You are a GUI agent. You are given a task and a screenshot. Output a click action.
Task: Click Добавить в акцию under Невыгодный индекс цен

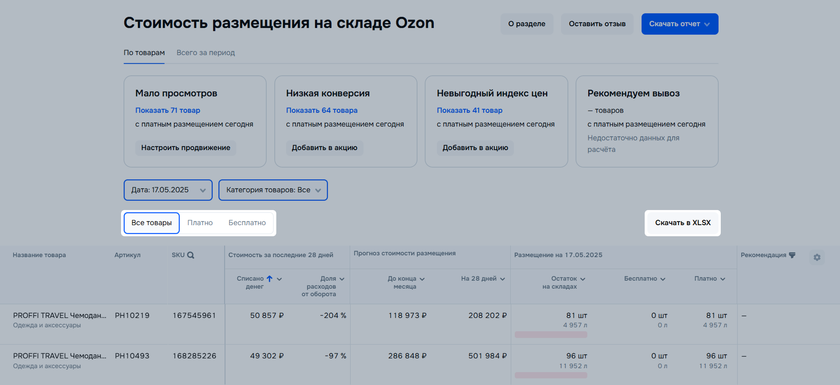[475, 148]
